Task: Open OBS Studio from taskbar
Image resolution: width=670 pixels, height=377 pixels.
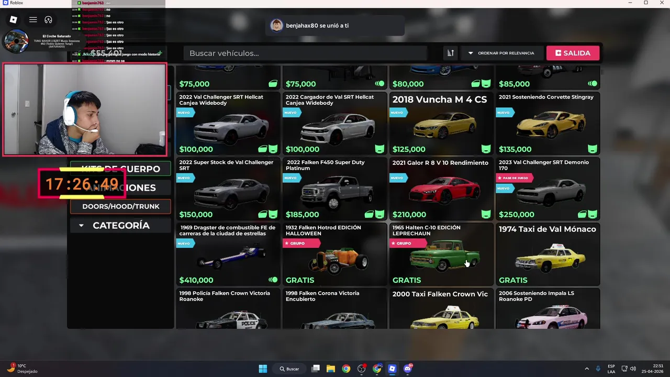Action: click(361, 369)
